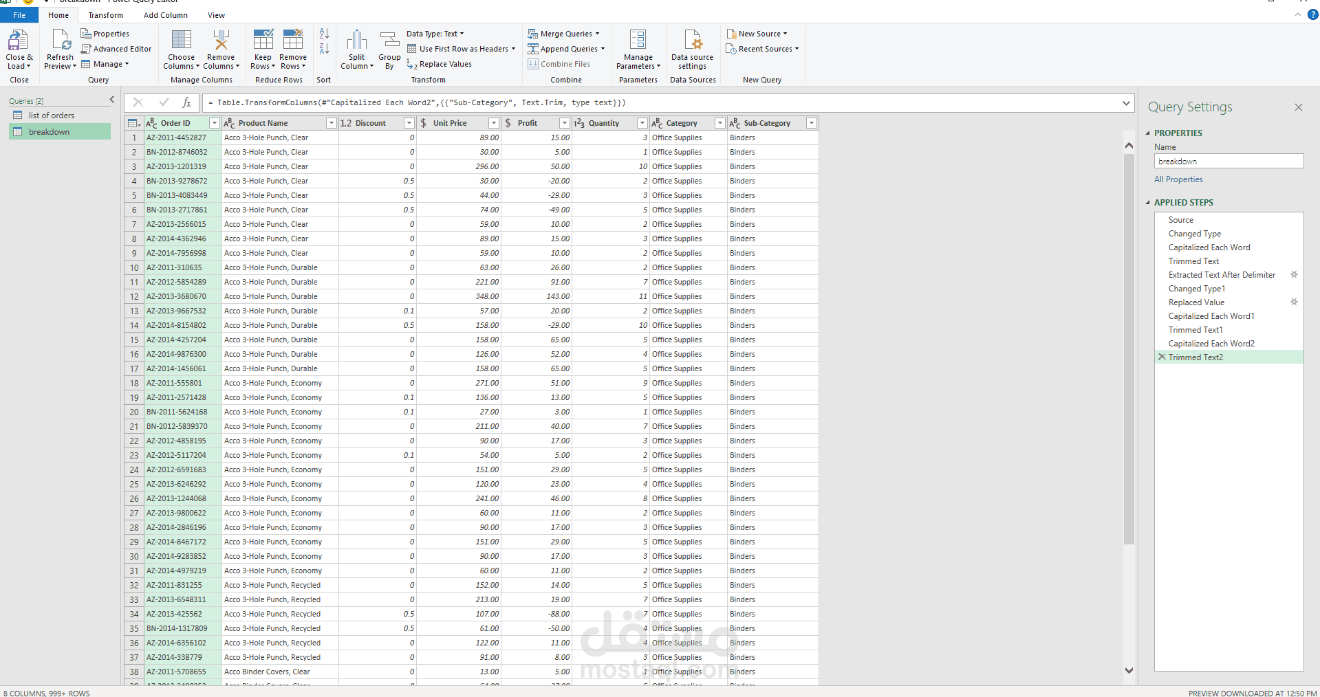Viewport: 1320px width, 697px height.
Task: Click the Remove Columns icon
Action: pos(221,41)
